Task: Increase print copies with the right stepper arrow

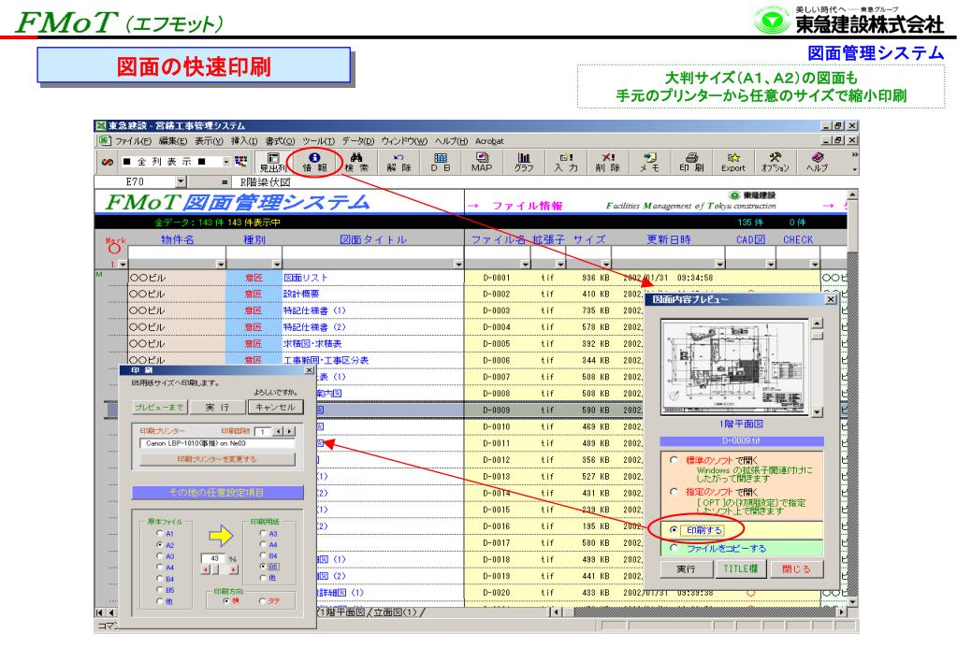Action: (290, 431)
